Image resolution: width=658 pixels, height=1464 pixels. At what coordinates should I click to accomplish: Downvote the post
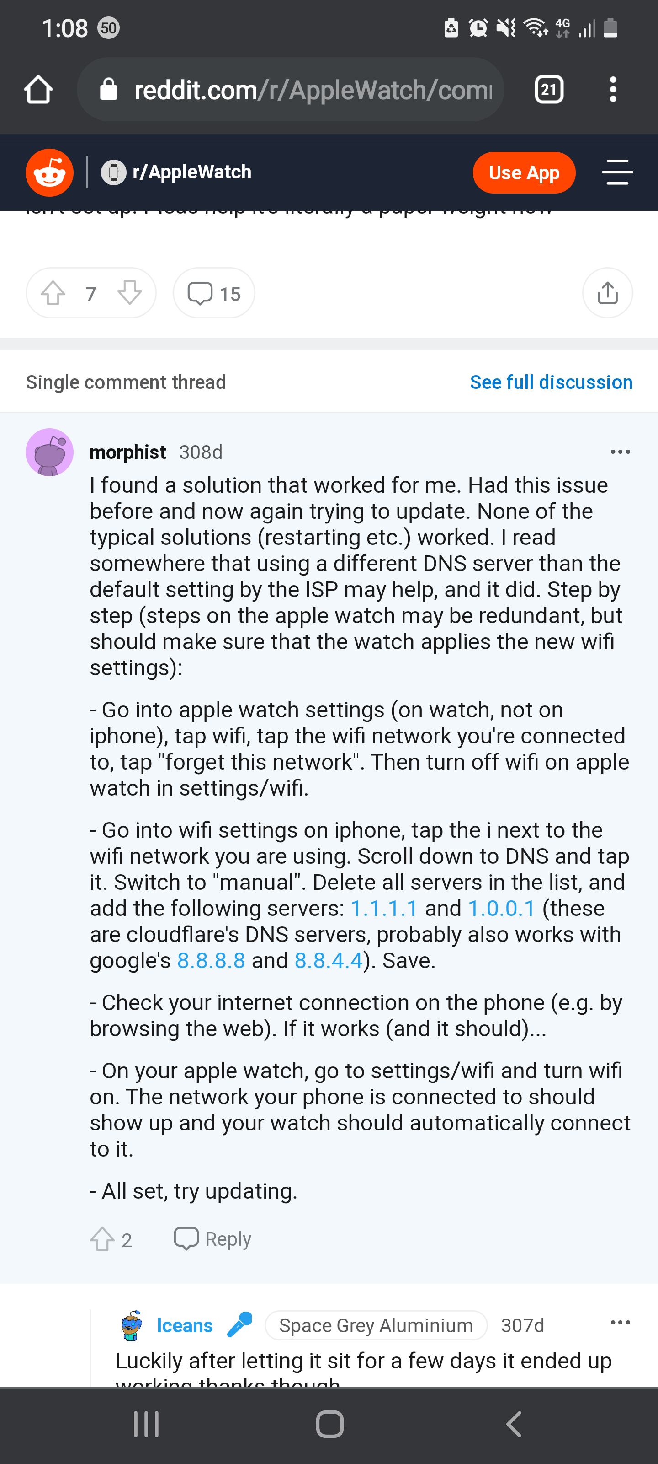click(x=129, y=293)
